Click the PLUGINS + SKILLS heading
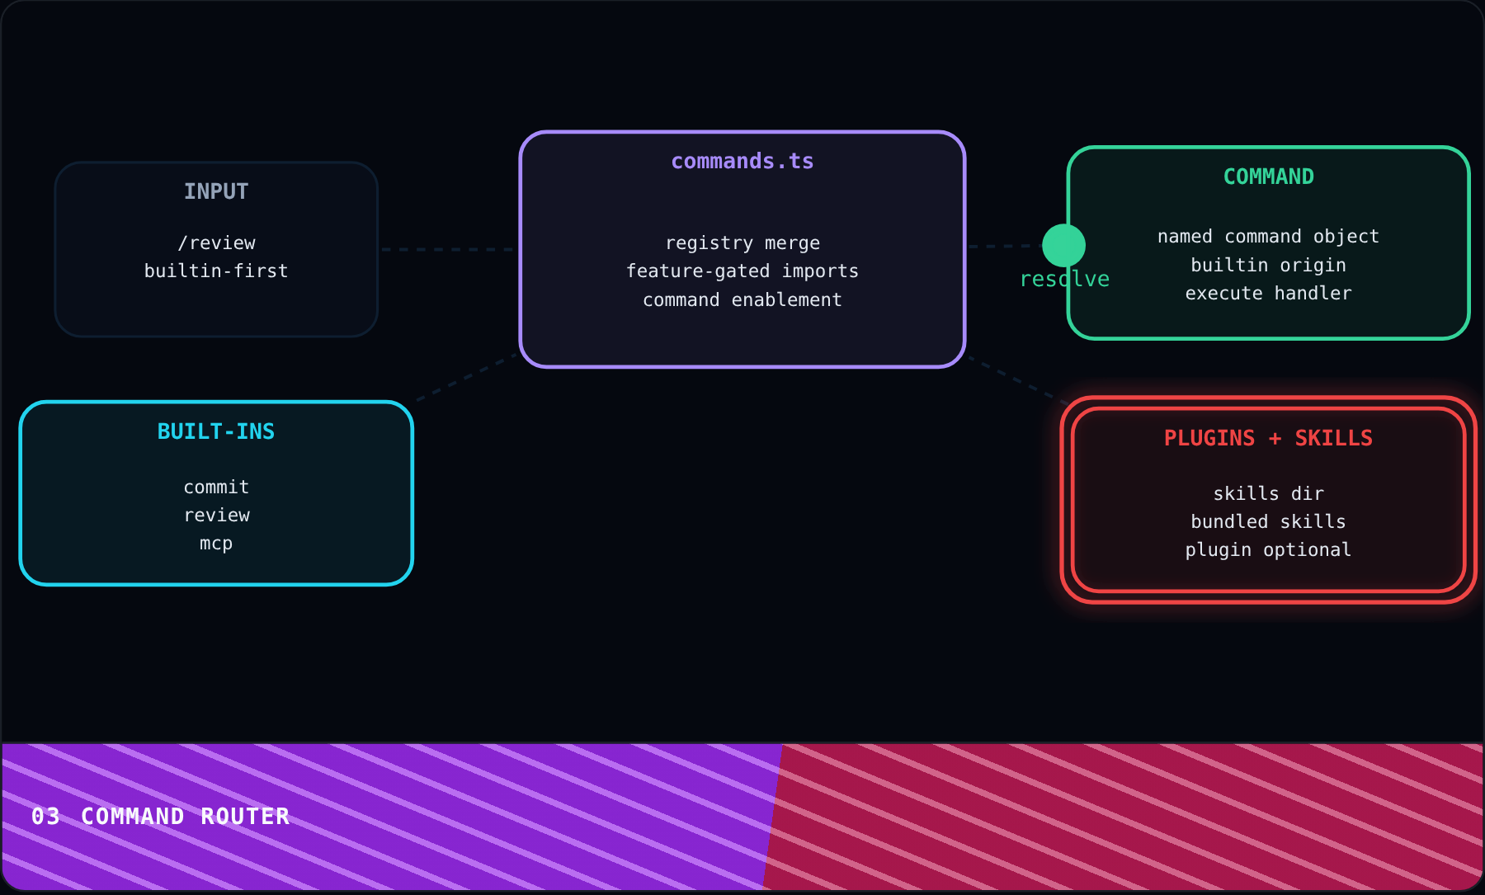This screenshot has width=1485, height=895. [1268, 438]
